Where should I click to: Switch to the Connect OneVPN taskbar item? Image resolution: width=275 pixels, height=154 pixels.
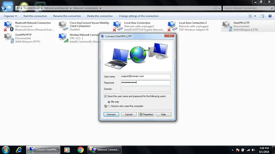pos(43,150)
